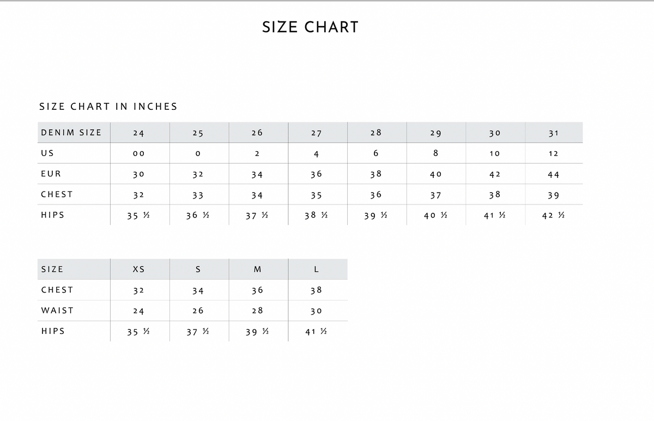This screenshot has width=654, height=421.
Task: Select the L size column header
Action: (316, 269)
